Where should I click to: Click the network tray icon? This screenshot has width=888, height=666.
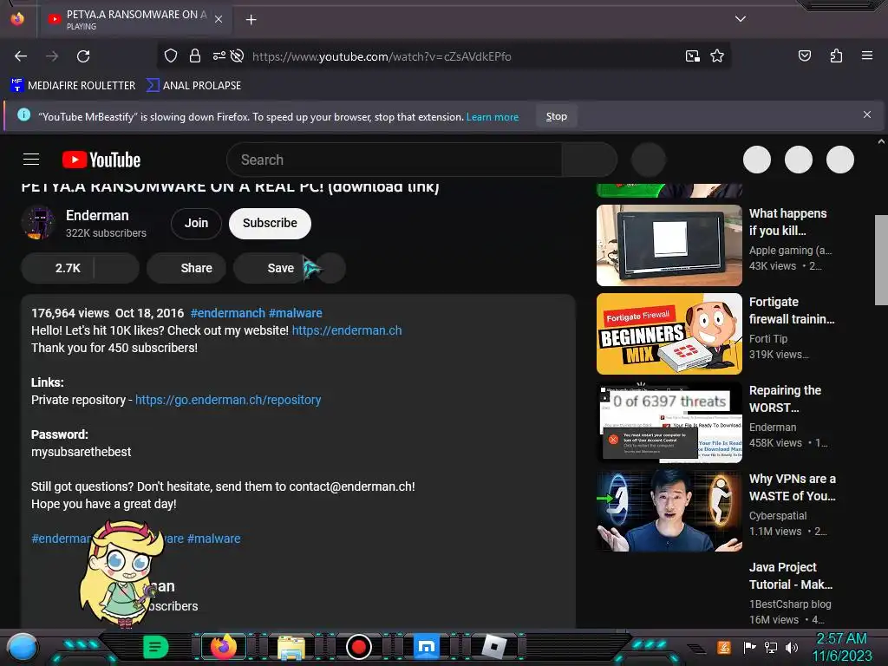tap(771, 647)
